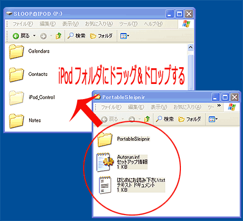Open the view mode dropdown in SLOOPのIPOD window

(125, 36)
